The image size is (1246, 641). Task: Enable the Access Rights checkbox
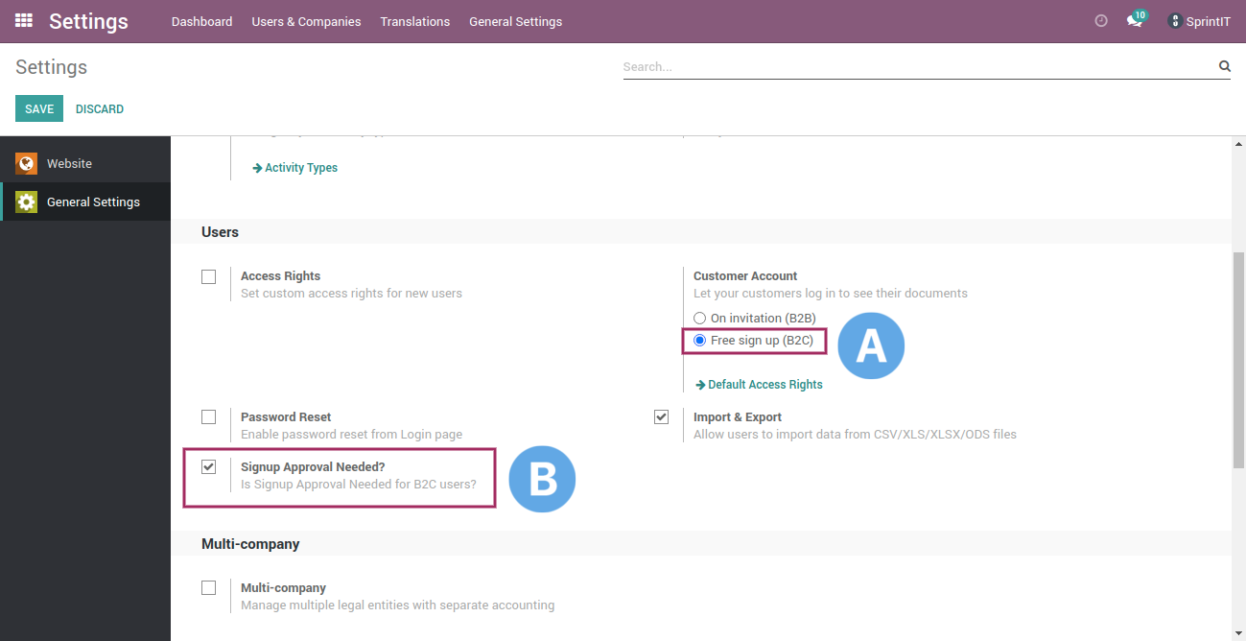pos(208,276)
